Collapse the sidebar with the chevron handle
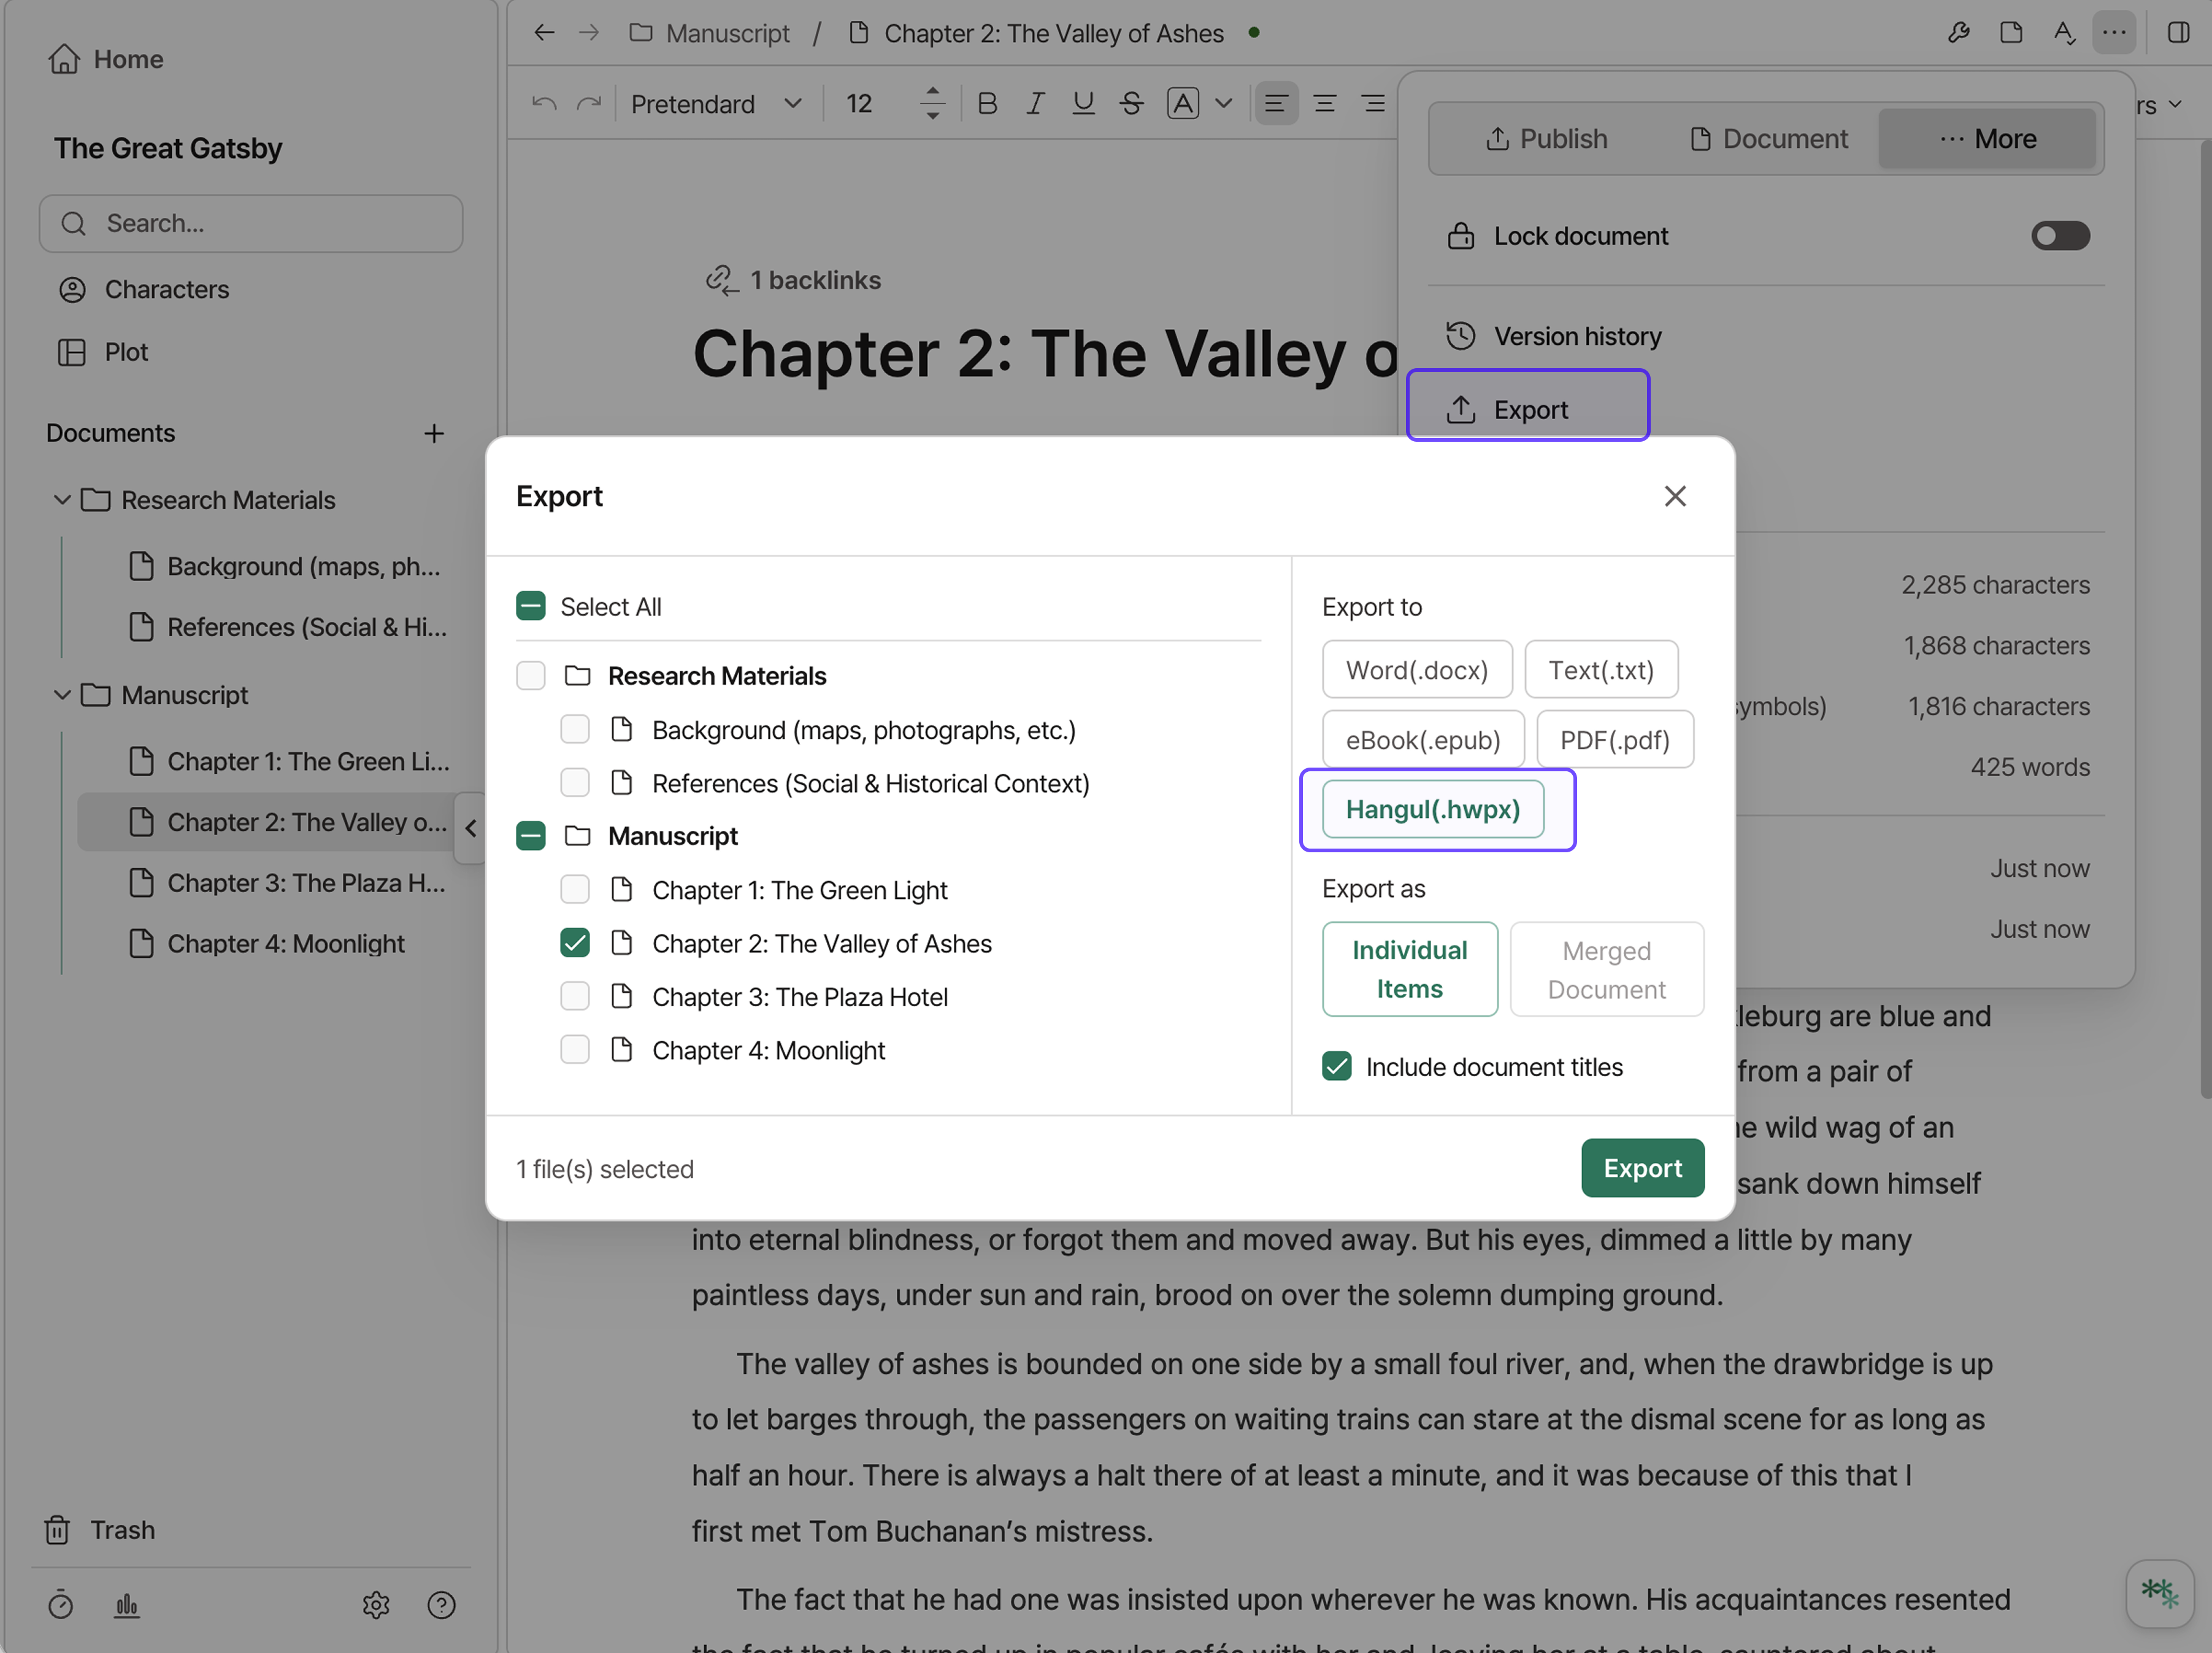This screenshot has width=2212, height=1653. point(471,828)
